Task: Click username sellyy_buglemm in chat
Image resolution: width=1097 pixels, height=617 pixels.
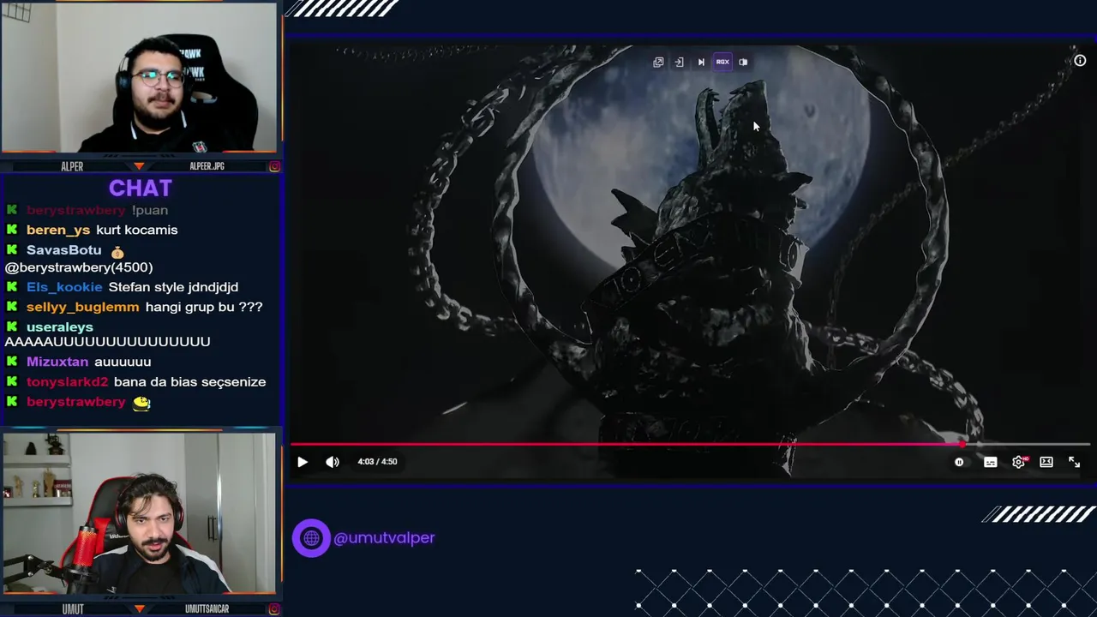Action: [x=82, y=307]
